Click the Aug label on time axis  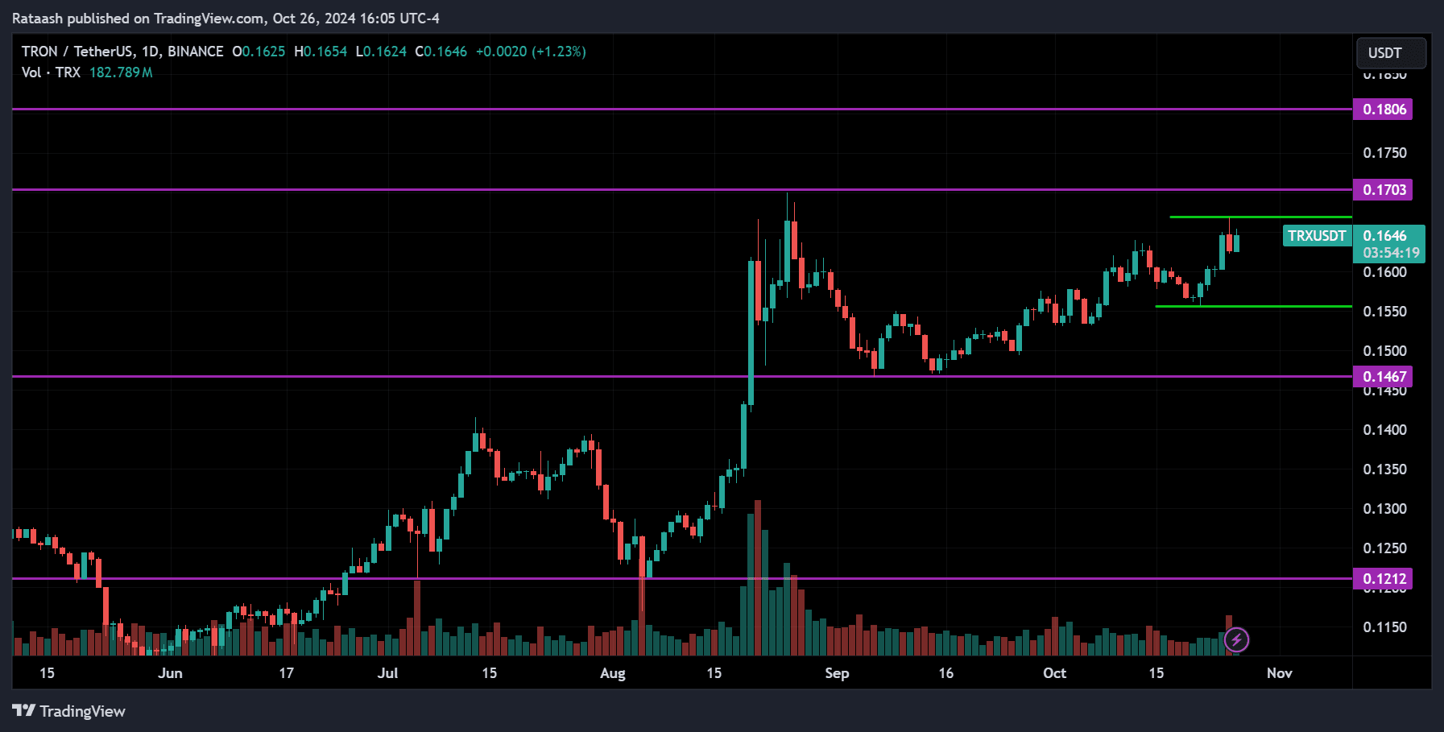click(613, 673)
